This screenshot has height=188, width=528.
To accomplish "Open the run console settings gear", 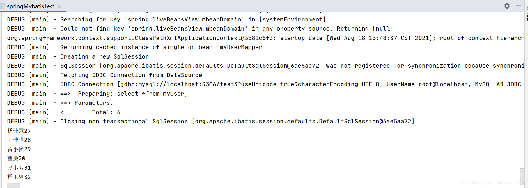I will pyautogui.click(x=507, y=6).
